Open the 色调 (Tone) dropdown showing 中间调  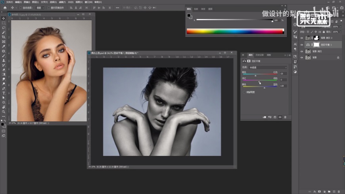[x=267, y=67]
